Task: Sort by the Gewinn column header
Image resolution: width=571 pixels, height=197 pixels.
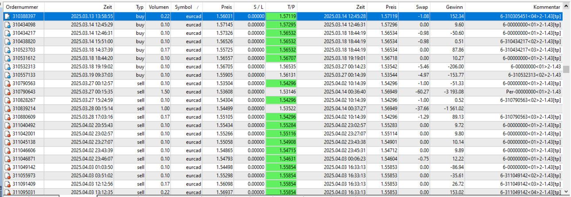Action: (448, 7)
